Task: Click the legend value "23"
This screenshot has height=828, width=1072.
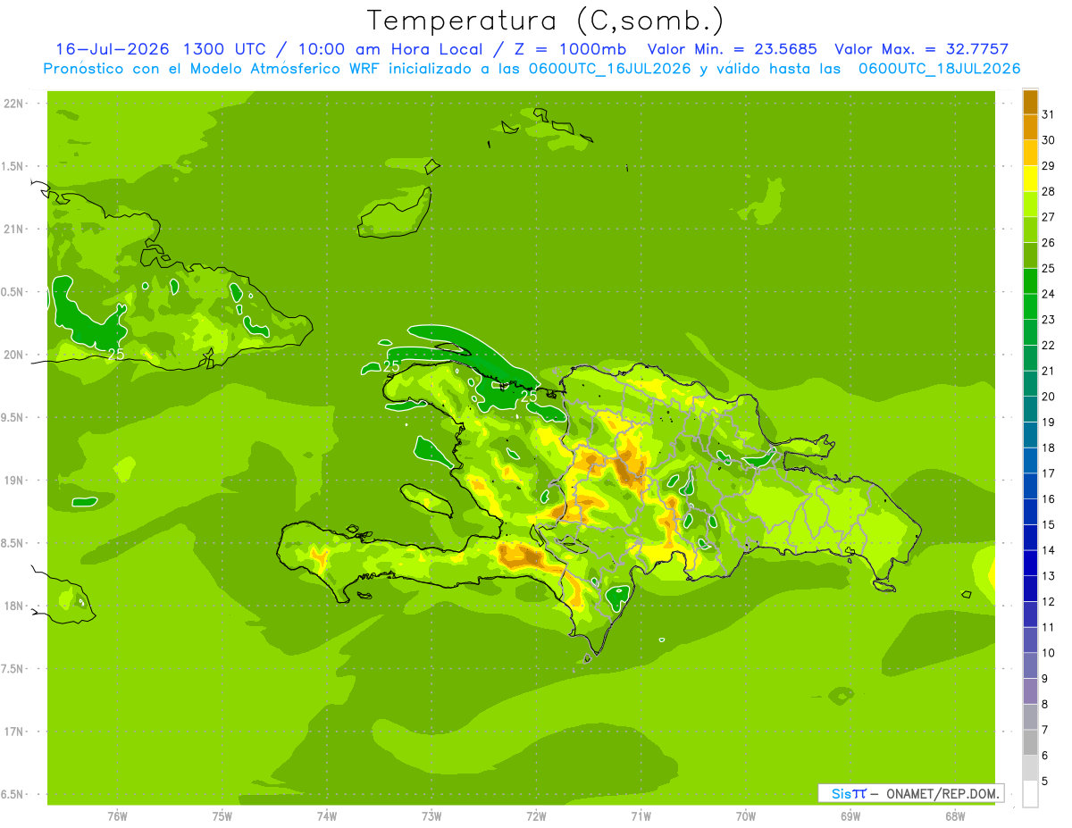Action: coord(1049,320)
